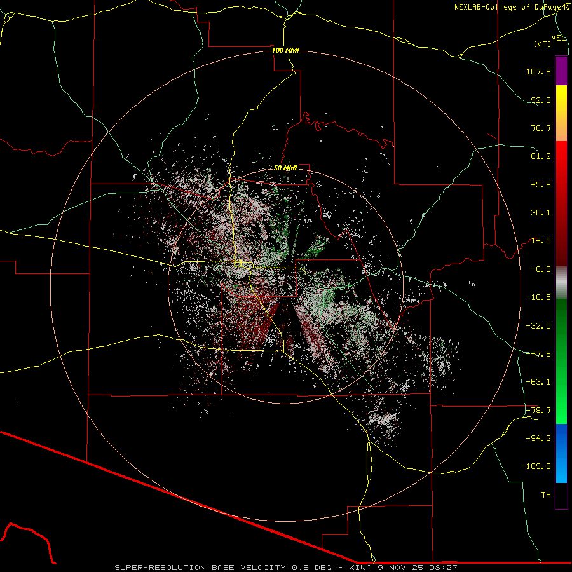Click the purple segment of the color bar
572x572 pixels.
coord(561,71)
